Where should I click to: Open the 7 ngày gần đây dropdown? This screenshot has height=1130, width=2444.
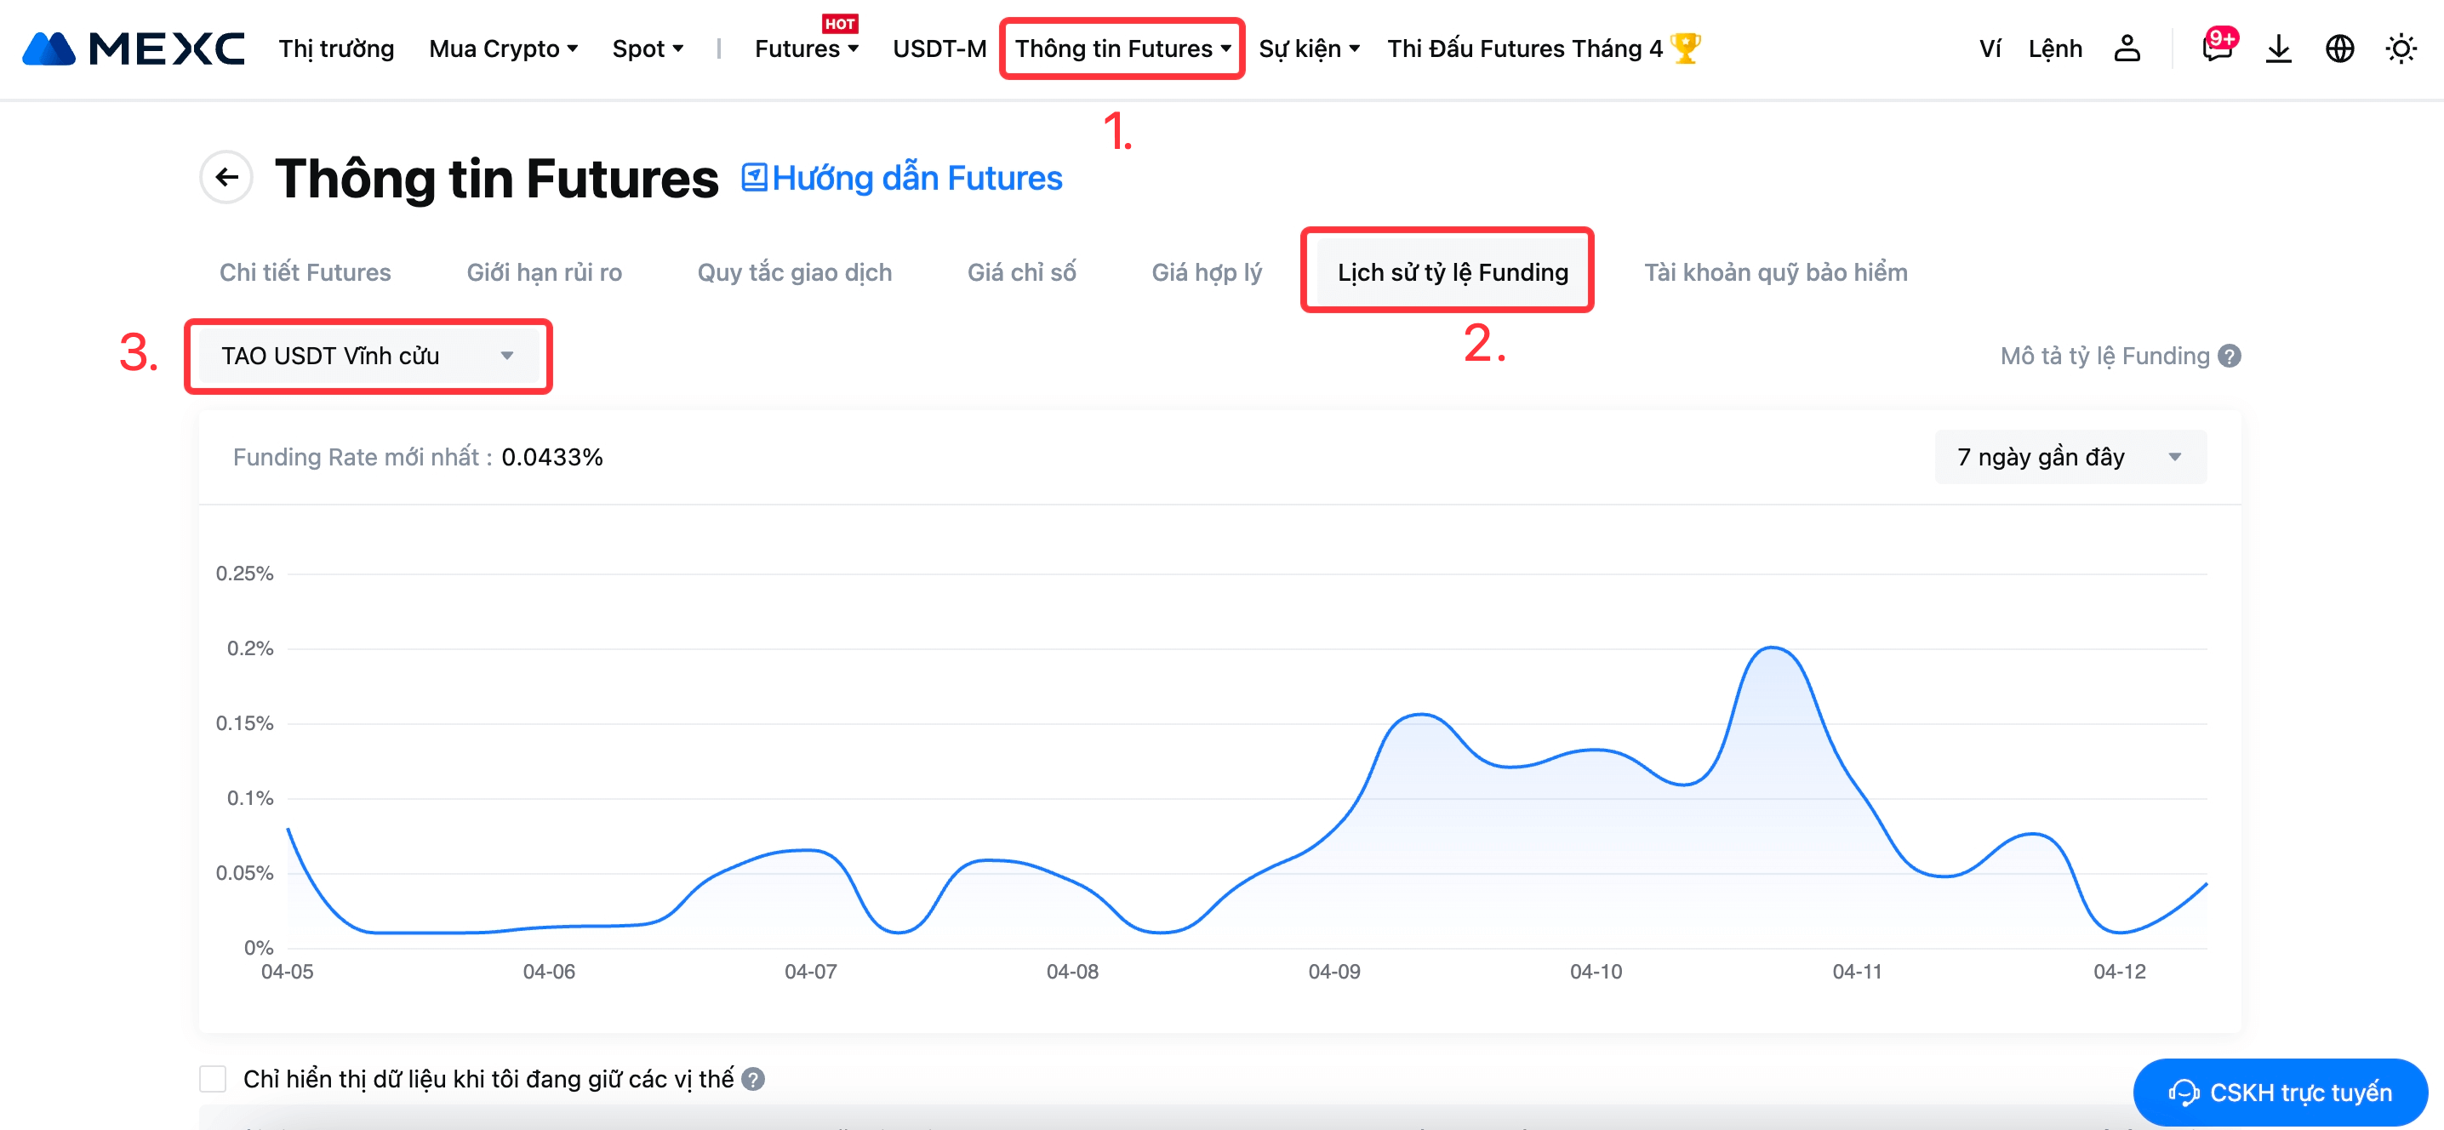coord(2070,457)
